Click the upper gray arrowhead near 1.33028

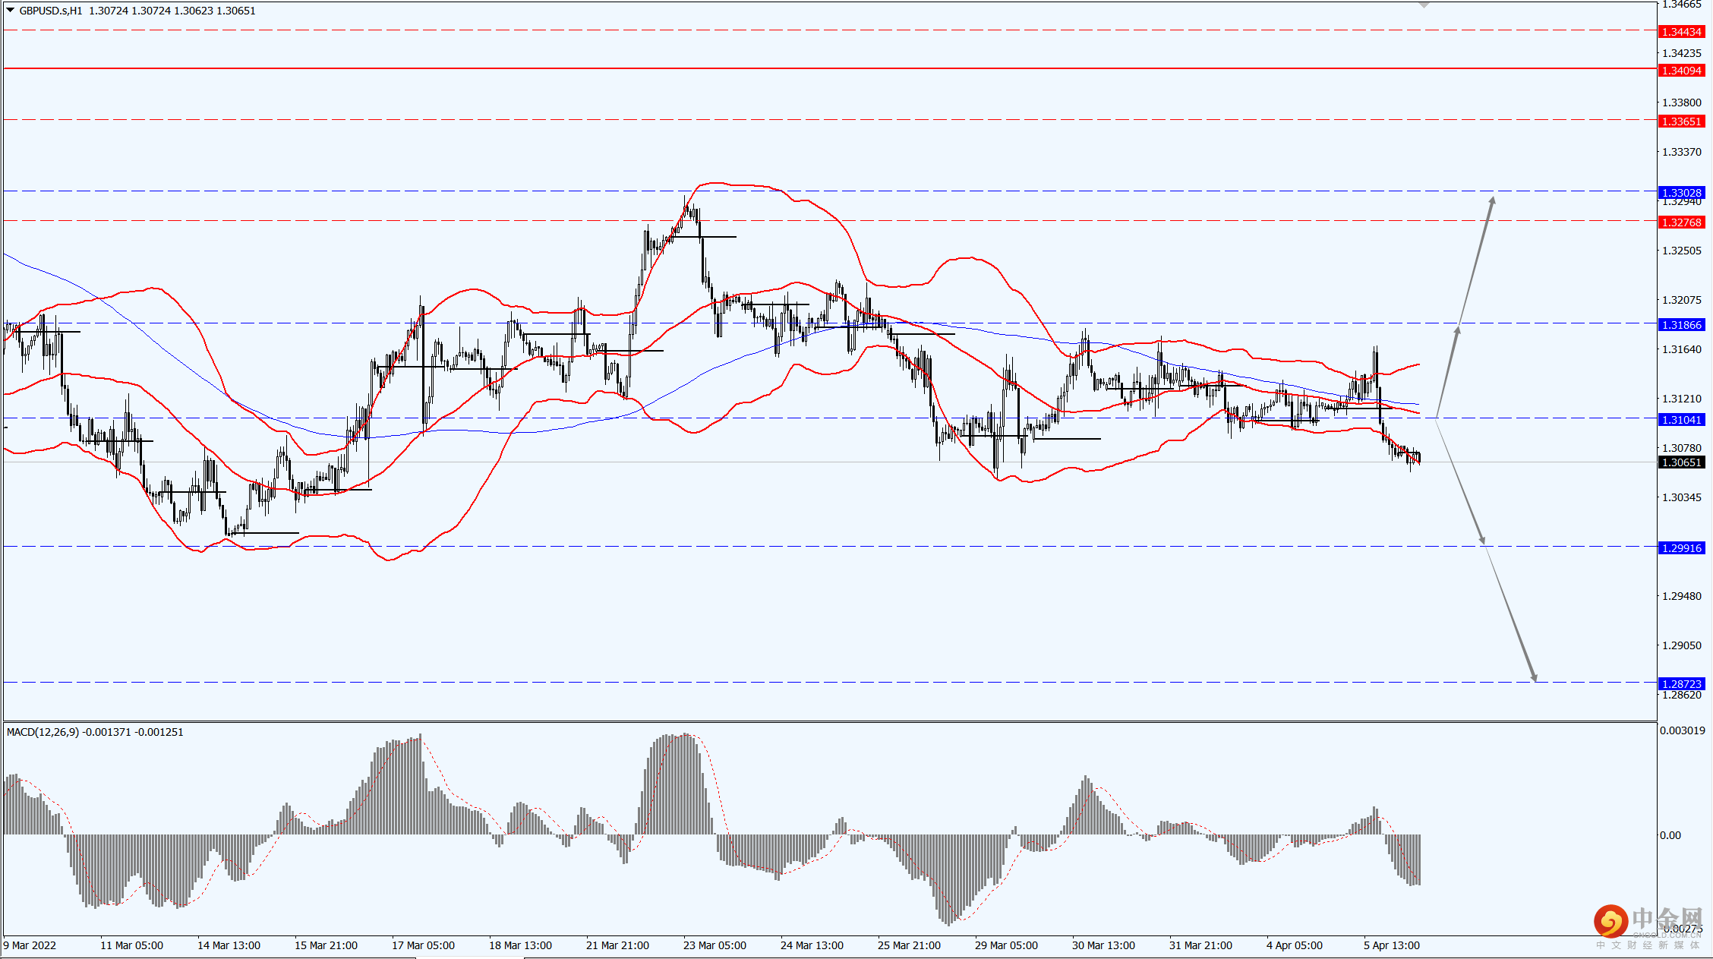1492,202
